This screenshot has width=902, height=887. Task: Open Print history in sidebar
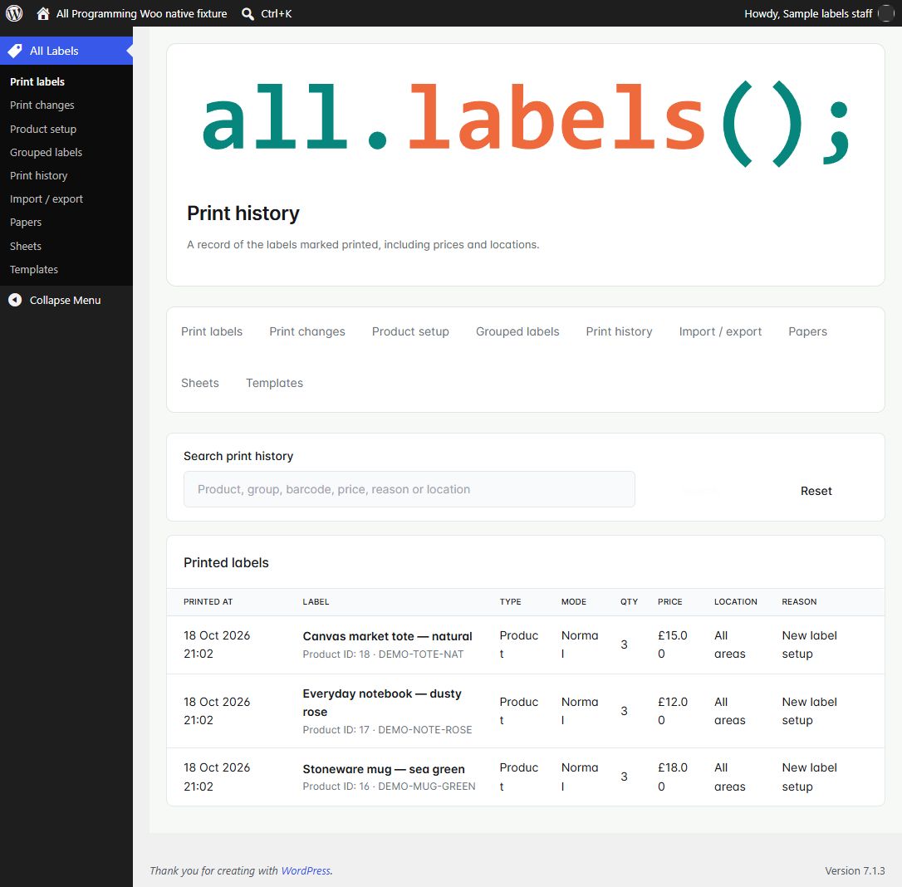(x=38, y=175)
